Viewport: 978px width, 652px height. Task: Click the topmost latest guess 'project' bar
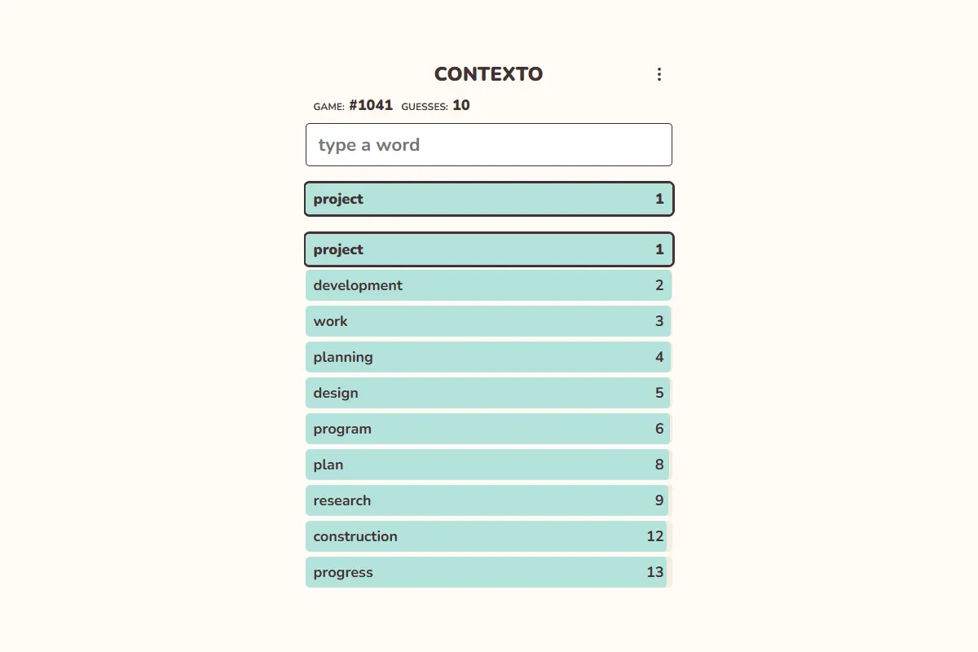click(x=488, y=199)
